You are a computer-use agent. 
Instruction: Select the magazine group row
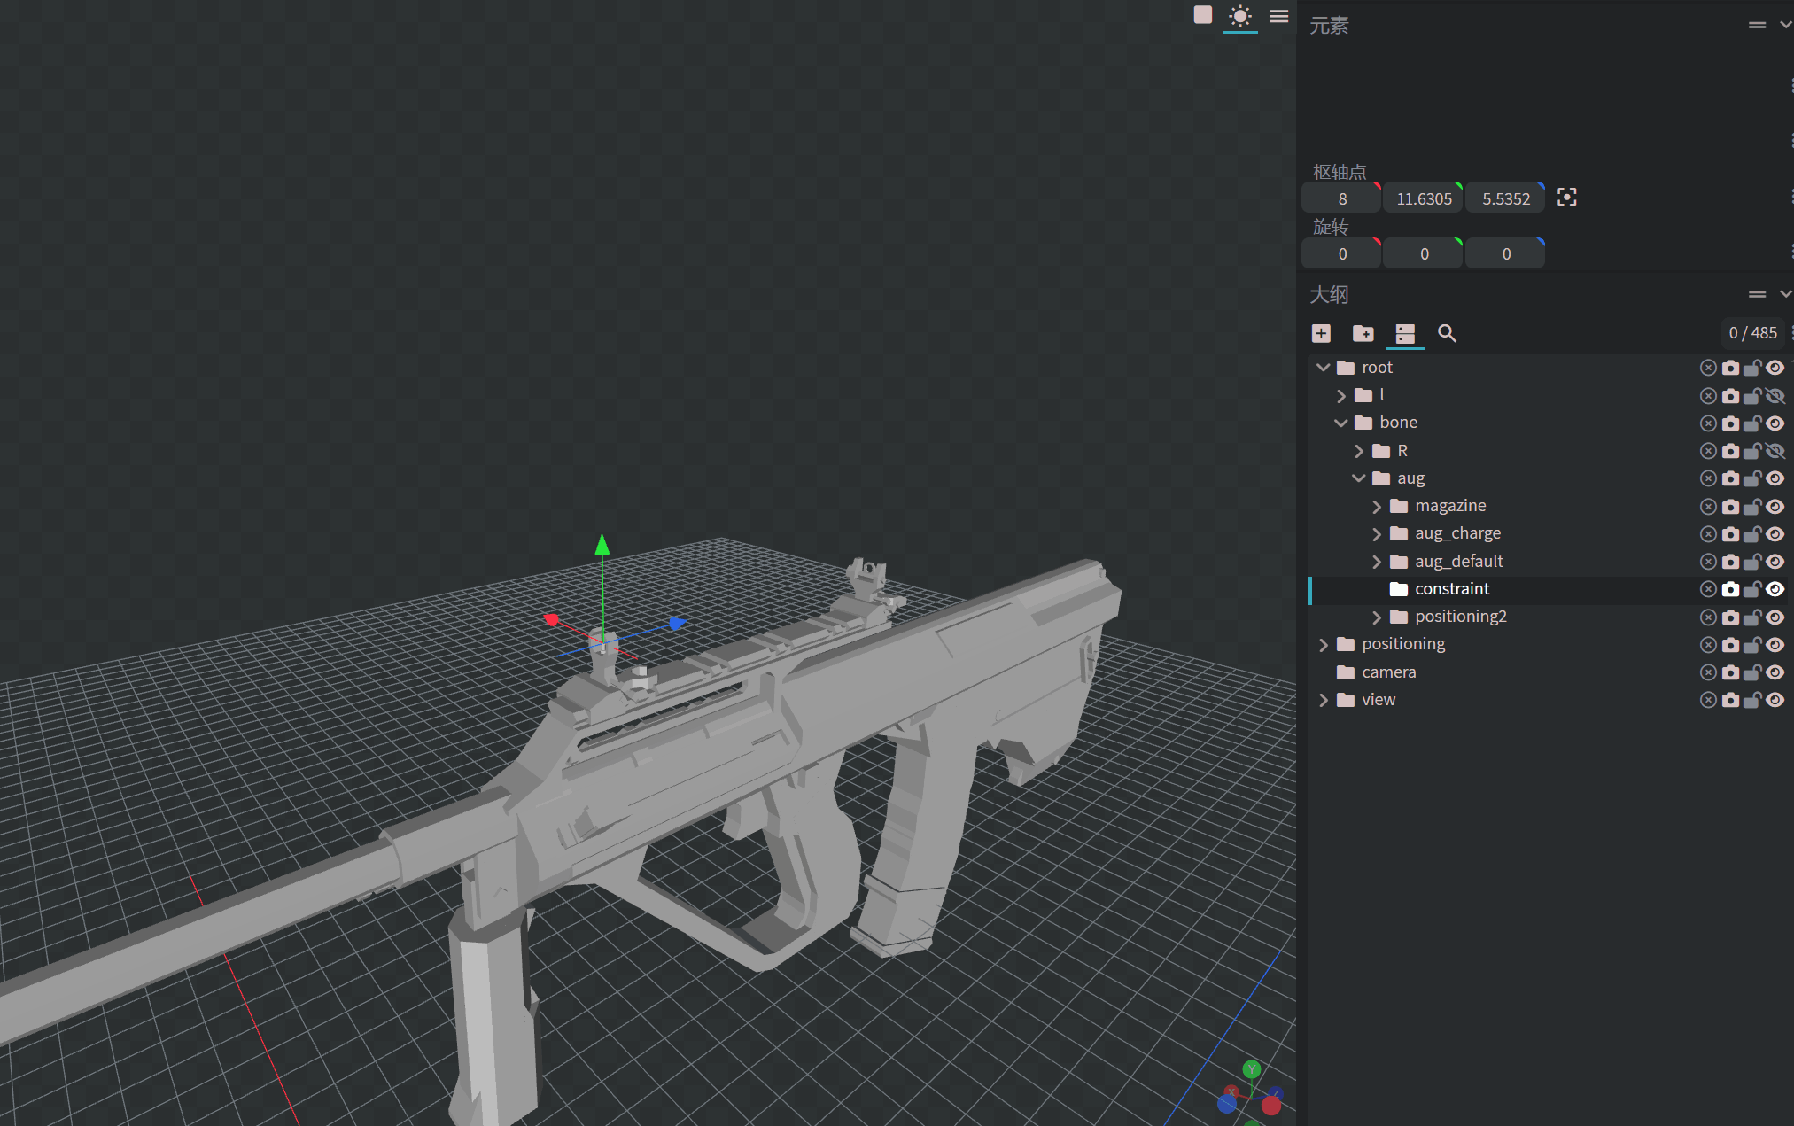(x=1548, y=507)
